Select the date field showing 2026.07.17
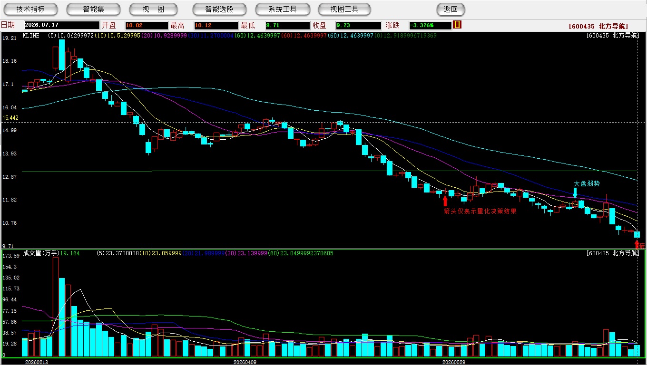Image resolution: width=647 pixels, height=365 pixels. coord(61,25)
